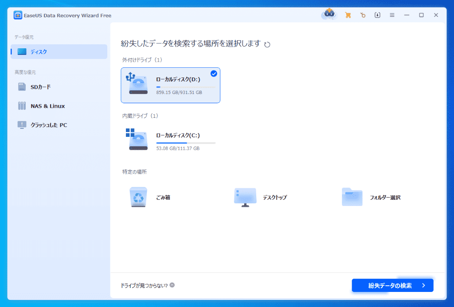Click the help circle icon beside drive-not-found

[172, 285]
